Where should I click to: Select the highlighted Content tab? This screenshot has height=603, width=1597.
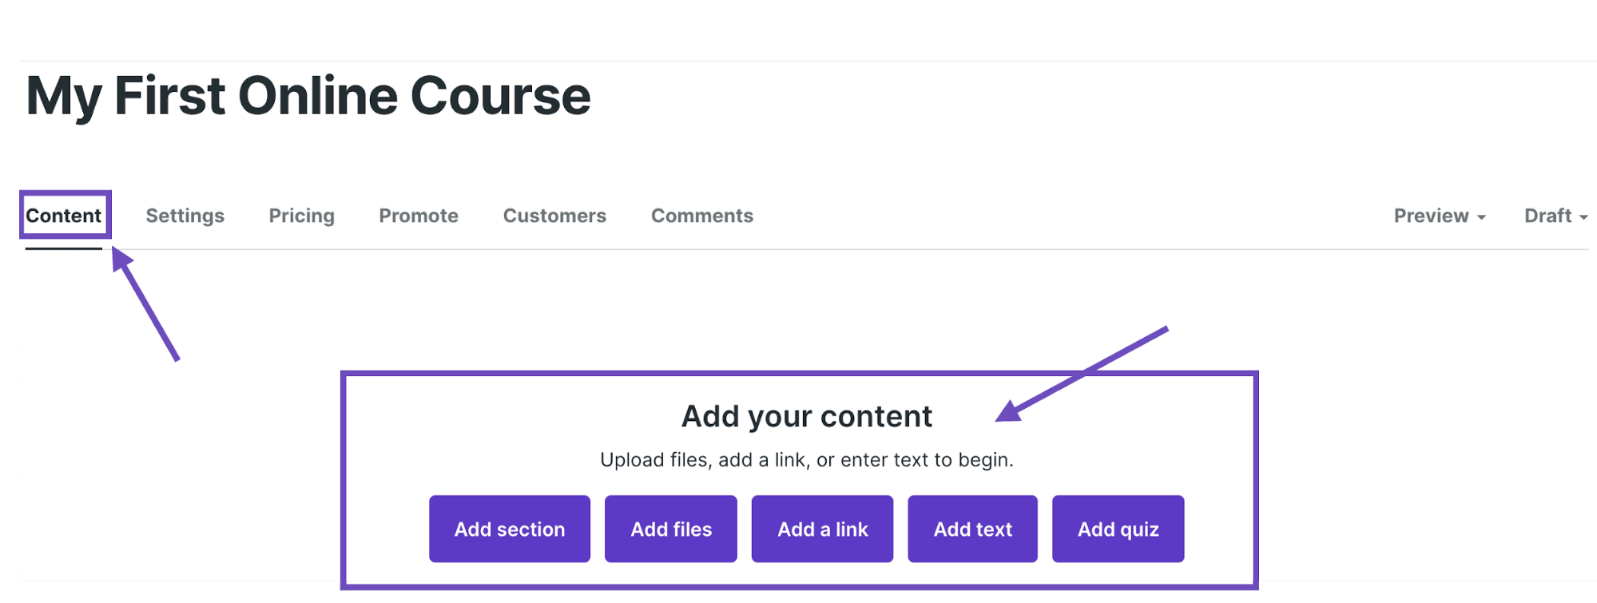66,215
